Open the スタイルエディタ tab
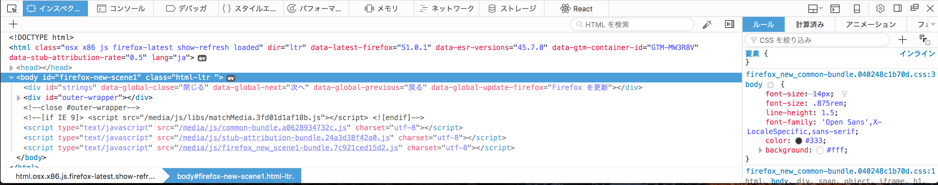 point(251,8)
